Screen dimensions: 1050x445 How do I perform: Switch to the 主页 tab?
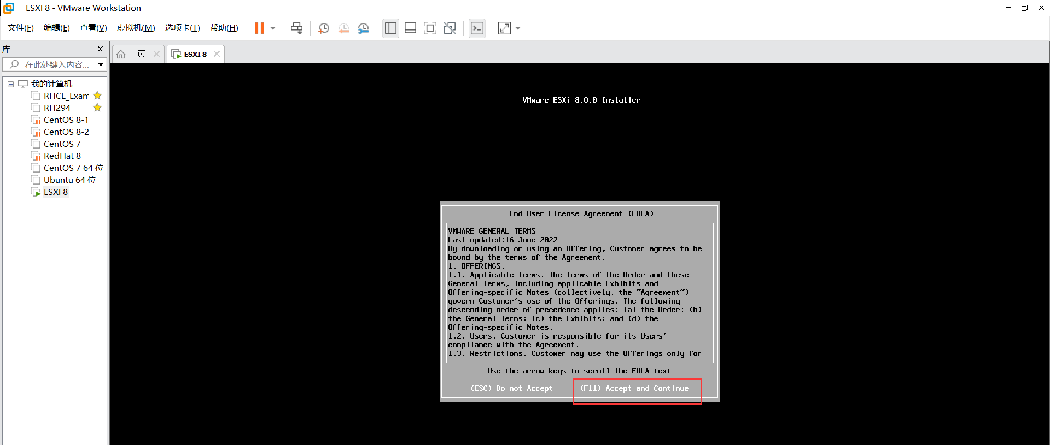pos(138,54)
